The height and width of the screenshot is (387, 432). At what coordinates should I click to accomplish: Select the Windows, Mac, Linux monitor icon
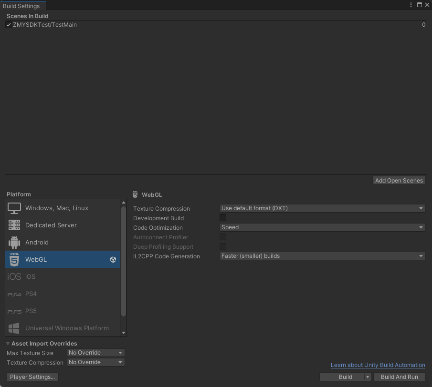point(14,208)
